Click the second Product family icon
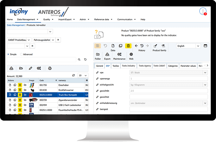Screen dimensions: 216x142 point(163,46)
